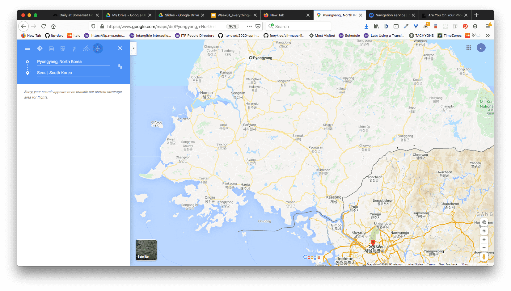Screen dimensions: 511x291
Task: Click the Send feedback link
Action: point(448,264)
